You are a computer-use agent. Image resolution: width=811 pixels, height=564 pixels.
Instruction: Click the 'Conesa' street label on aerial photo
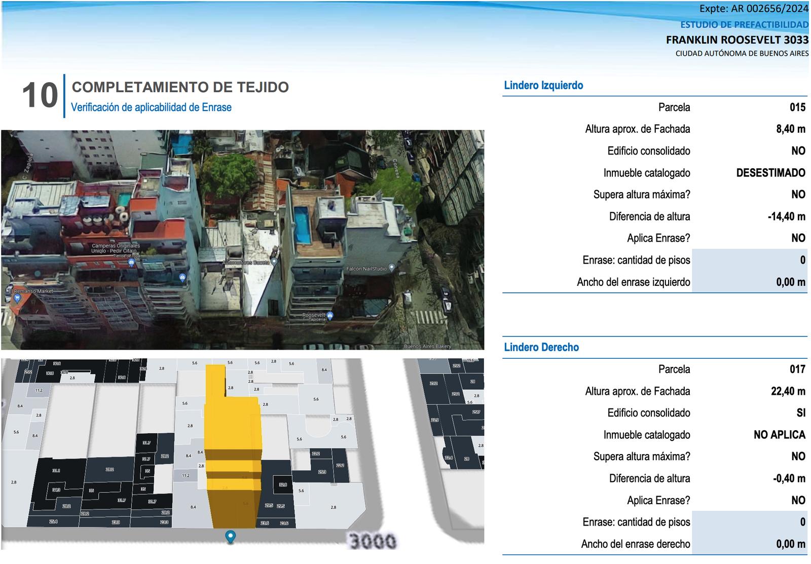click(396, 169)
